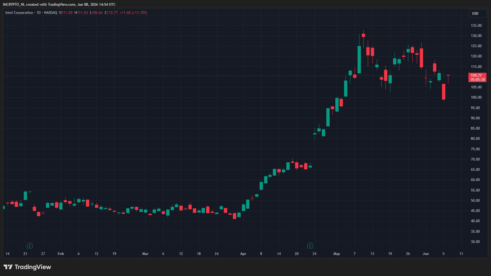This screenshot has height=276, width=491.
Task: Click the 120.00 price axis label
Action: pos(476,56)
